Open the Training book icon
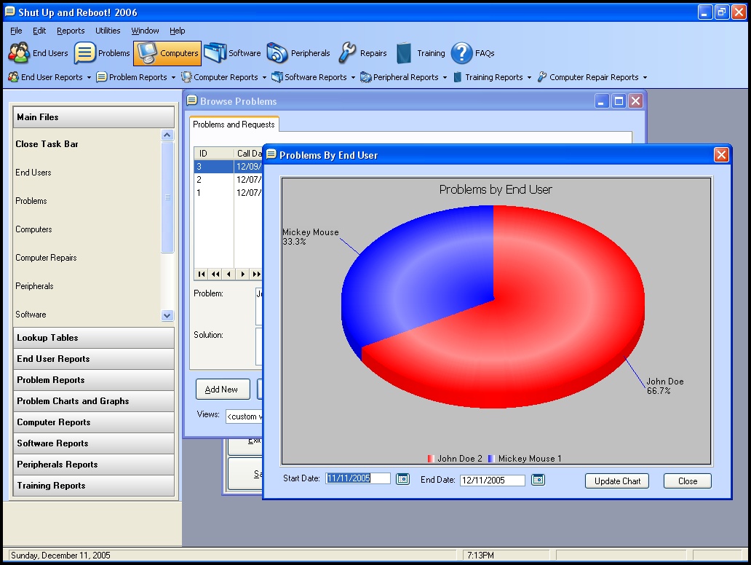Screen dimensions: 751x565 pyautogui.click(x=405, y=53)
